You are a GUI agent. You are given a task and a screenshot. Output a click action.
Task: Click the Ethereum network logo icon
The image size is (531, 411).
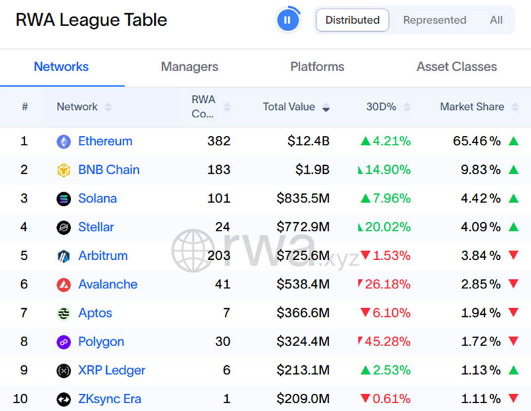[64, 141]
